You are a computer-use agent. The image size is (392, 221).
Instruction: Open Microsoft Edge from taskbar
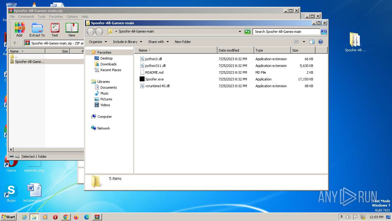coord(87,217)
